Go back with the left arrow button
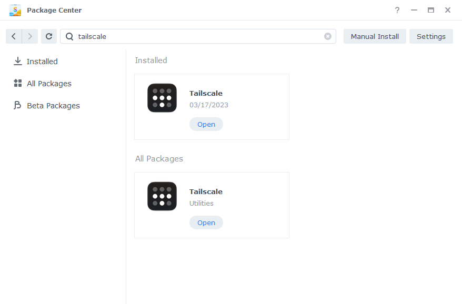This screenshot has height=304, width=462. point(14,36)
